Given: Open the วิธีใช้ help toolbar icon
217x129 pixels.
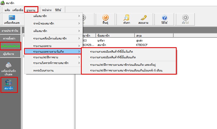Looking at the screenshot, I should (164, 19).
